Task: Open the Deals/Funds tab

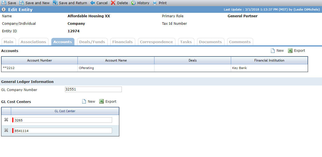Action: tap(92, 42)
